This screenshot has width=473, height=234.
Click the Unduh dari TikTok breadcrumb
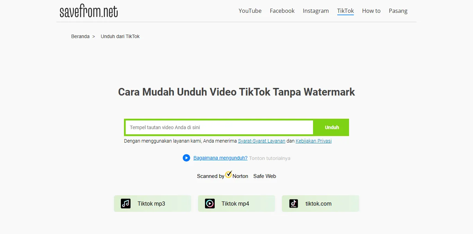pos(120,36)
